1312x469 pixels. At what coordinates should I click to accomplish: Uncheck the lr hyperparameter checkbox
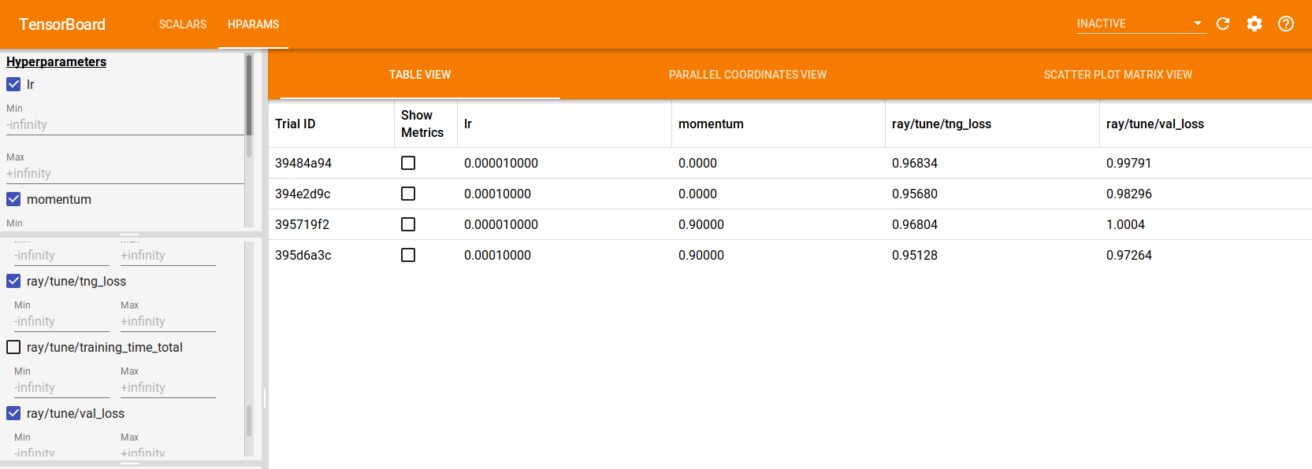[13, 84]
